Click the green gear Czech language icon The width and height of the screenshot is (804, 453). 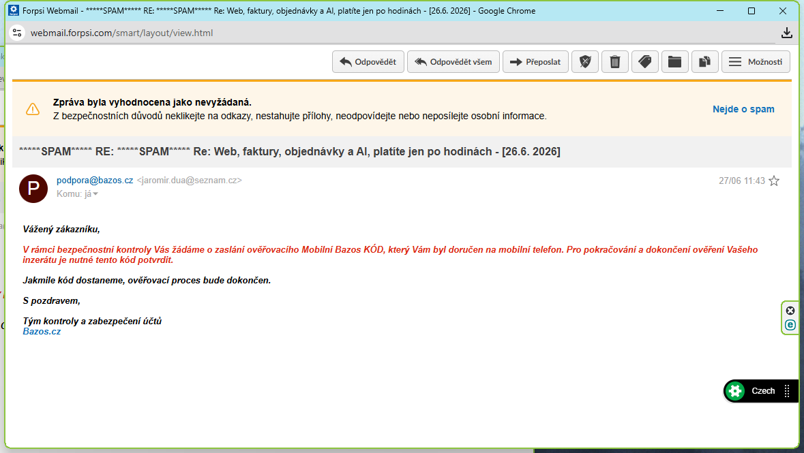coord(735,391)
